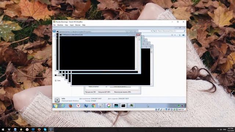This screenshot has width=235, height=132.
Task: Switch to the taskbar button left of the colorful circle
Action: coord(101,106)
